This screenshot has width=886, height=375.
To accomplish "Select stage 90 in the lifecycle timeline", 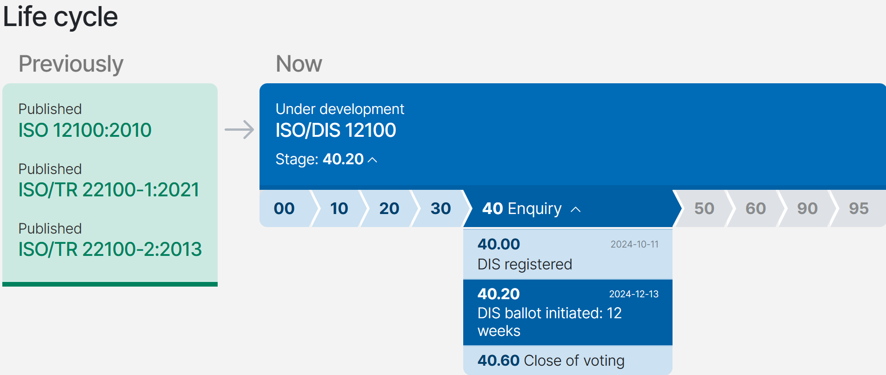I will tap(806, 208).
